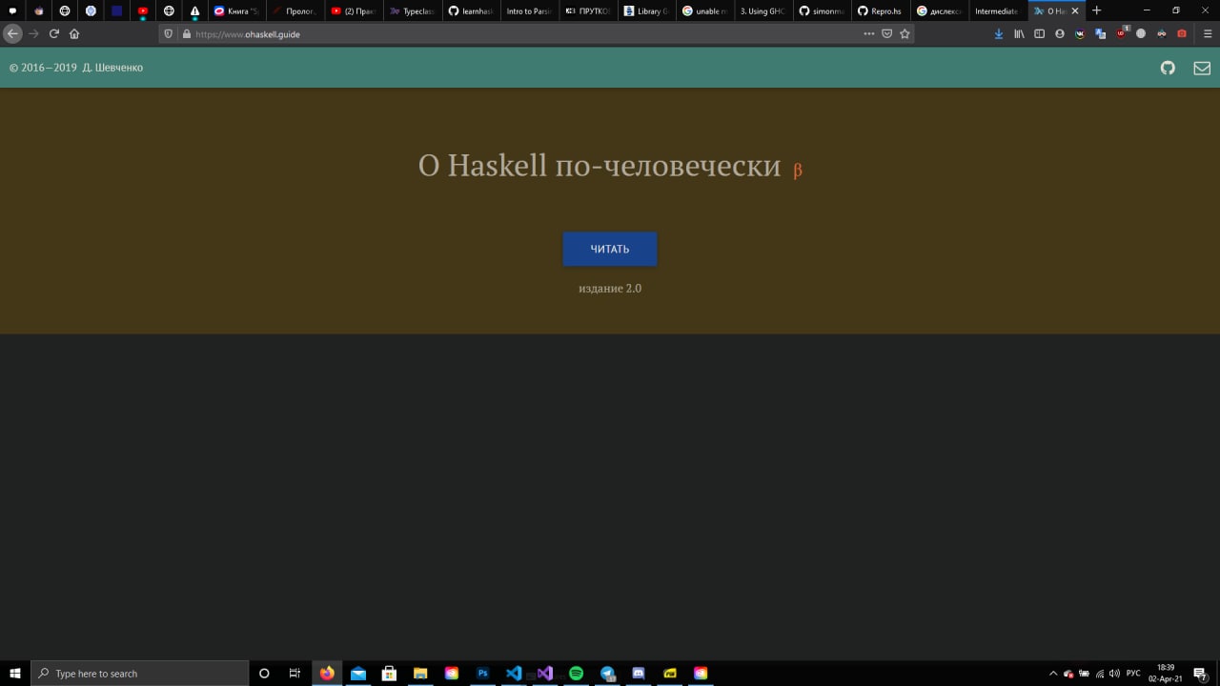Open Visual Studio from the taskbar
This screenshot has height=686, width=1220.
click(545, 673)
